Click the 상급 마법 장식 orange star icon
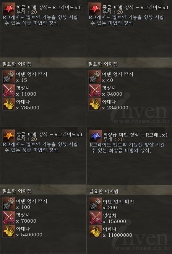The image size is (172, 254). tap(9, 136)
